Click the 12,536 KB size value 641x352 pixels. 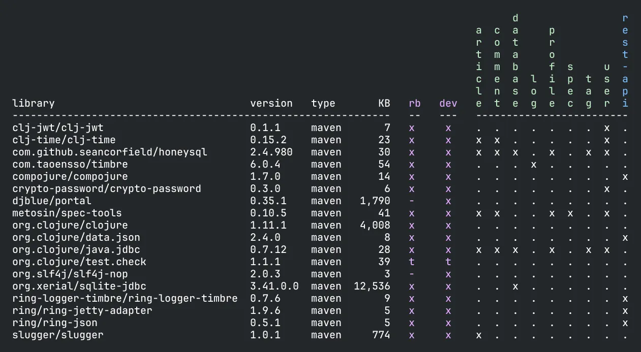[372, 286]
